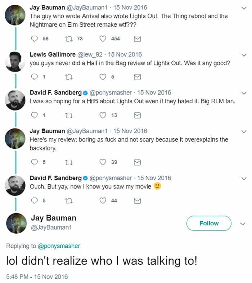Like the tweet with 454 likes
Image resolution: width=252 pixels, height=283 pixels.
[103, 39]
